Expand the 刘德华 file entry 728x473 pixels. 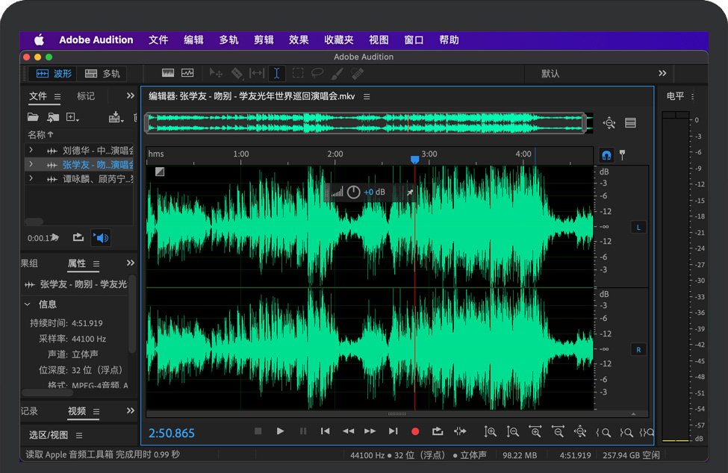pyautogui.click(x=31, y=150)
